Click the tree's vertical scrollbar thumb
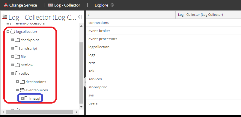241x117 pixels. tap(82, 73)
